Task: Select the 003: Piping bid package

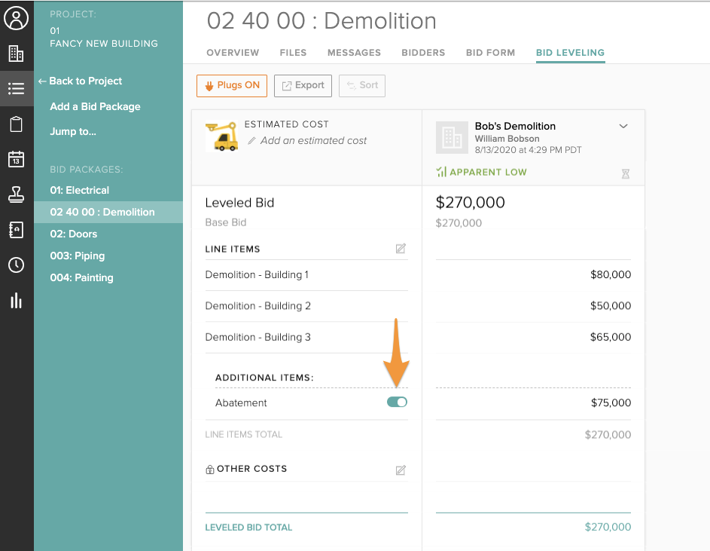Action: coord(78,256)
